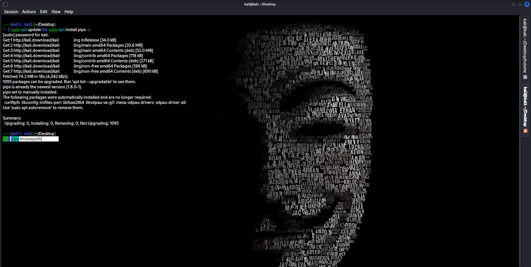Screen dimensions: 531x267
Task: Open the Edit menu
Action: point(44,12)
